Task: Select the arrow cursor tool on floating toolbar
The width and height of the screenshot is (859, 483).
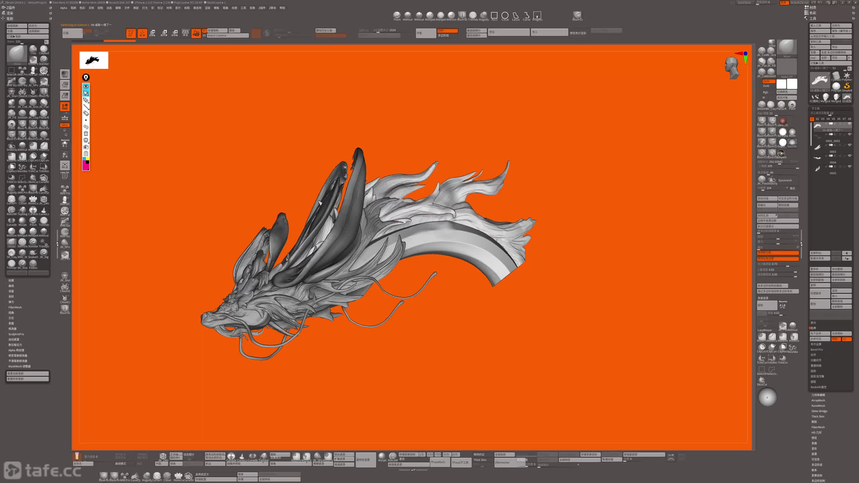Action: [86, 93]
